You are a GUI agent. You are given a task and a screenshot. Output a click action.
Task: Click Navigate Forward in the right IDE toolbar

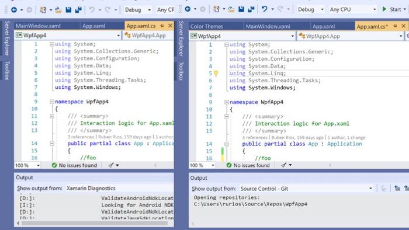pyautogui.click(x=202, y=9)
